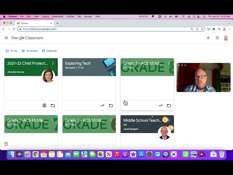This screenshot has width=233, height=175.
Task: Open Drive folder for Grade 8 class
Action: click(x=169, y=106)
